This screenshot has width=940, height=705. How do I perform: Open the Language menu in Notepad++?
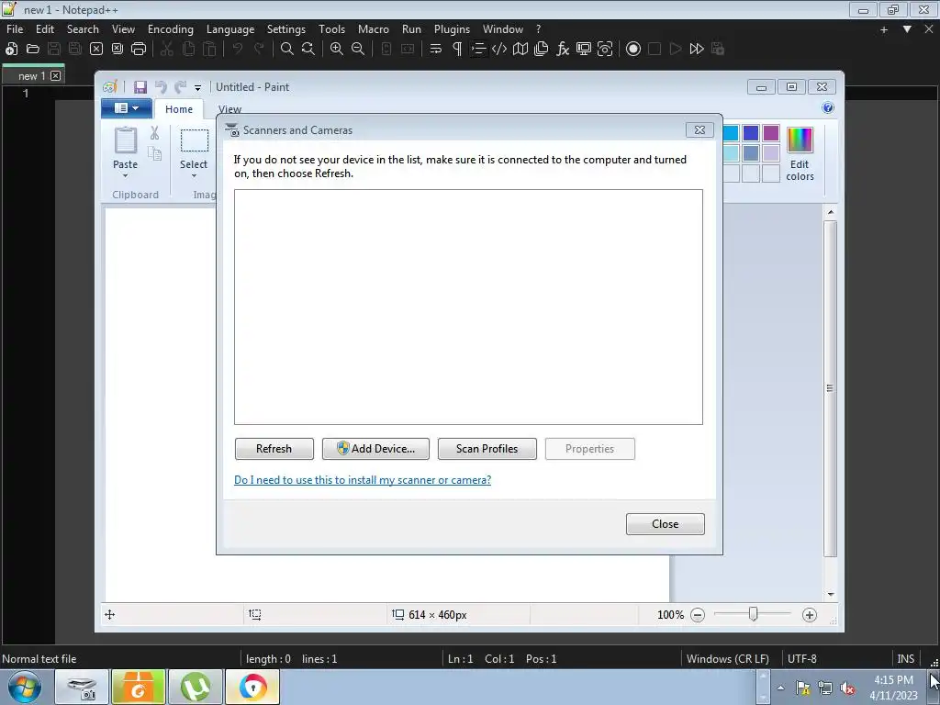[x=230, y=29]
